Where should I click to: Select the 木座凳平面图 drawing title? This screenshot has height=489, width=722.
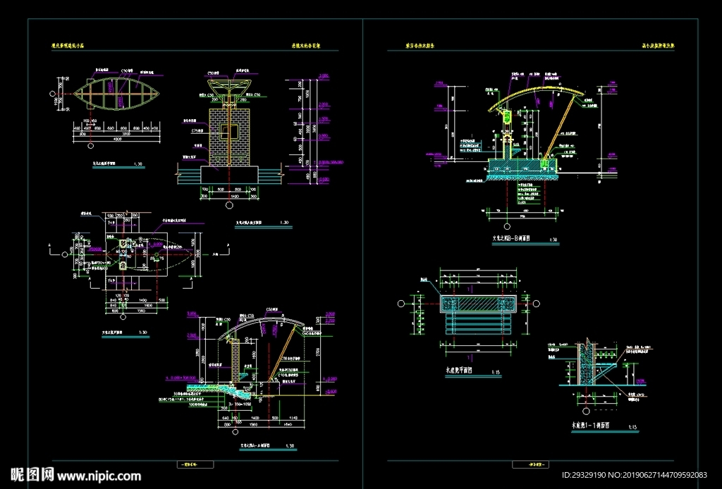[x=459, y=371]
